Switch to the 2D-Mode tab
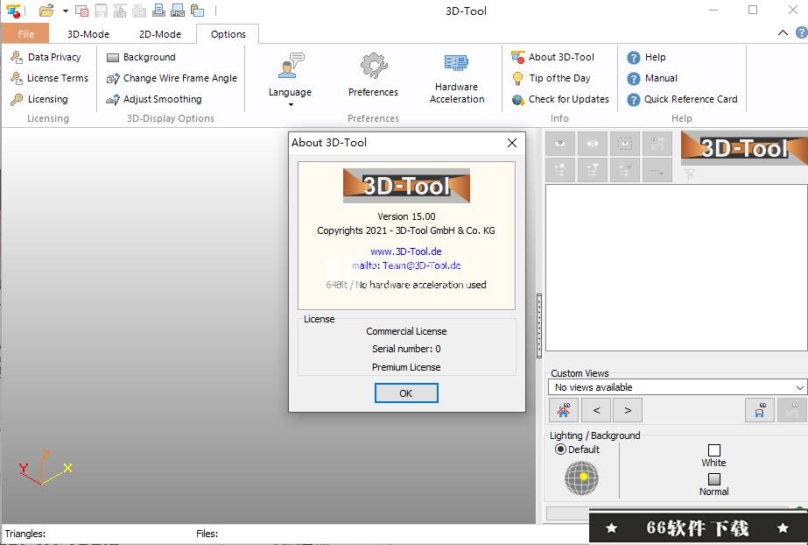Image resolution: width=808 pixels, height=545 pixels. 159,34
